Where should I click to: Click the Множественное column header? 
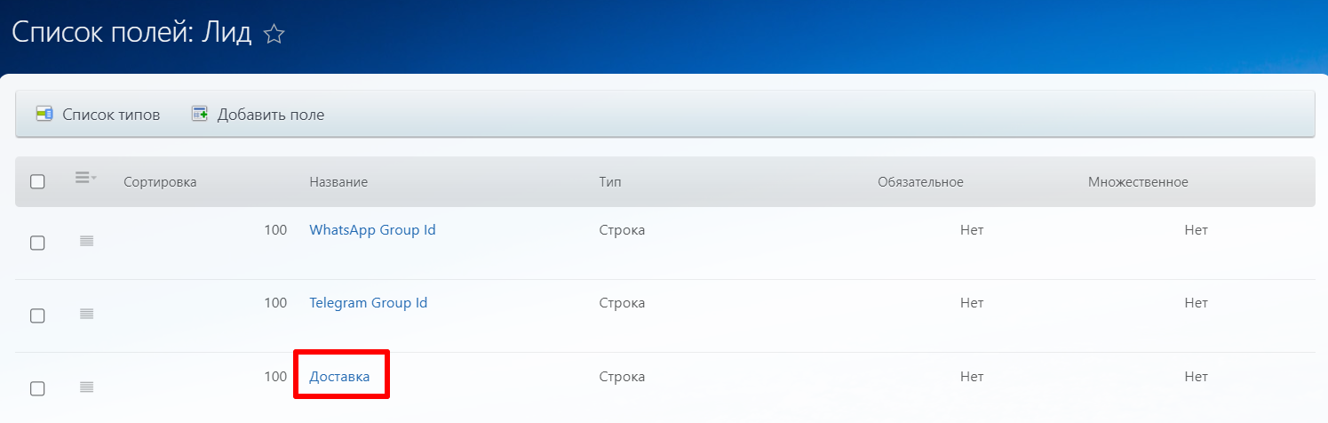pos(1138,182)
